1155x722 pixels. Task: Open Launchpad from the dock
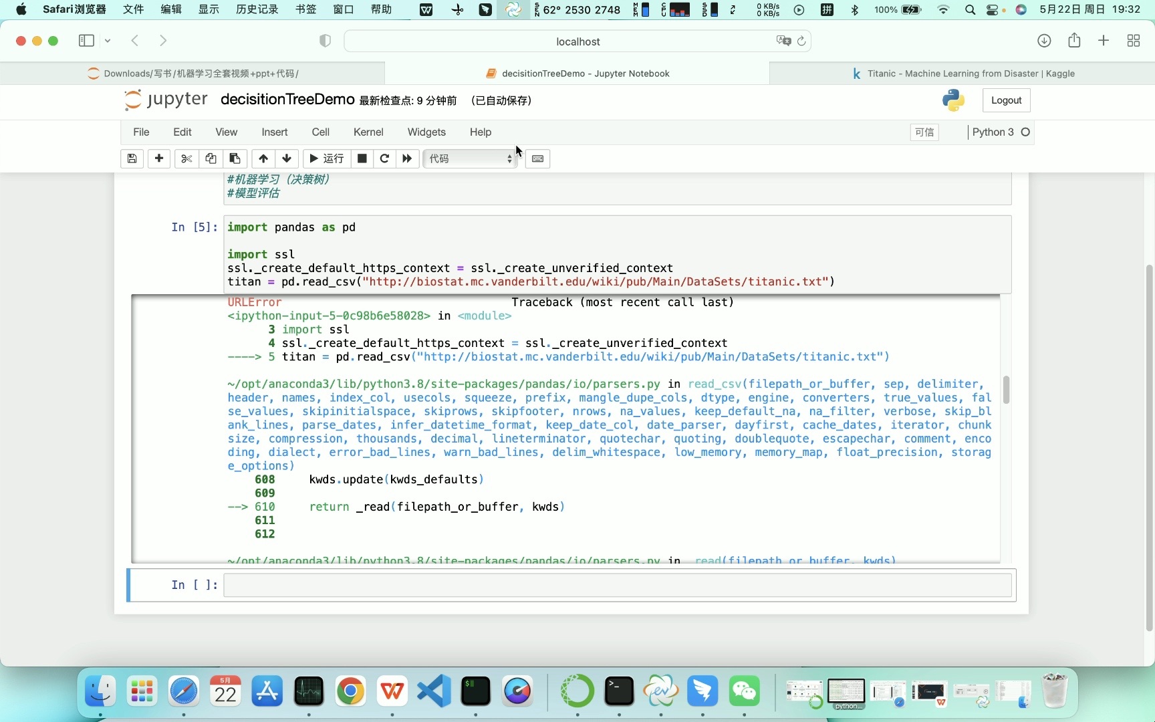click(142, 691)
